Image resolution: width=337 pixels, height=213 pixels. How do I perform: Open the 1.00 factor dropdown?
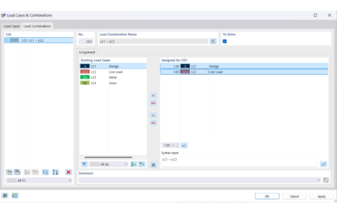point(173,146)
